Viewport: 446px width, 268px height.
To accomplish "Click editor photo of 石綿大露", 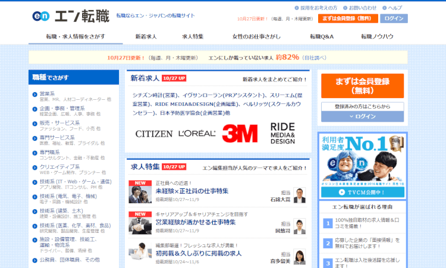I will click(x=300, y=196).
